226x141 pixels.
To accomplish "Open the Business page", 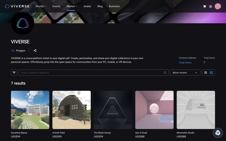I will tap(114, 6).
